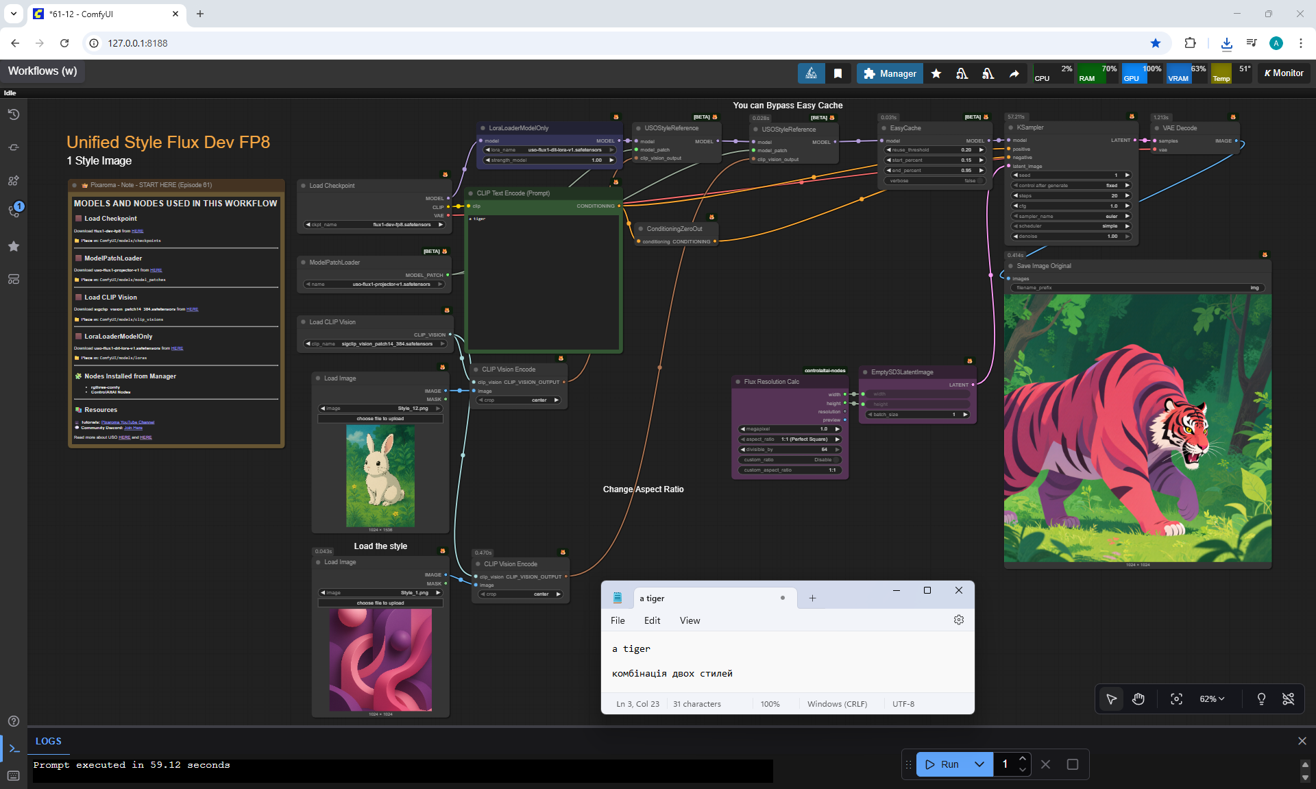Open the Edit menu in Notepad
This screenshot has width=1316, height=789.
click(x=652, y=620)
